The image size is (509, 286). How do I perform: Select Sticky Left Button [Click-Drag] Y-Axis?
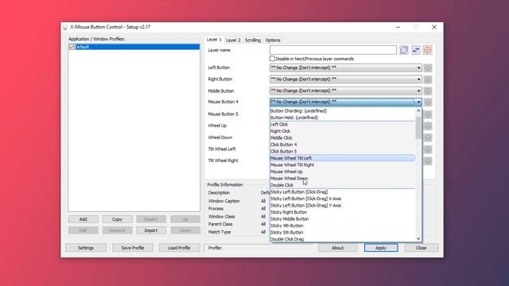point(343,206)
